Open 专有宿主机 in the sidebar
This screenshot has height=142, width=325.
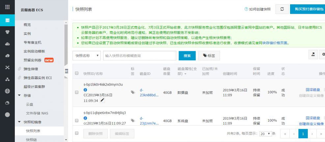(33, 43)
